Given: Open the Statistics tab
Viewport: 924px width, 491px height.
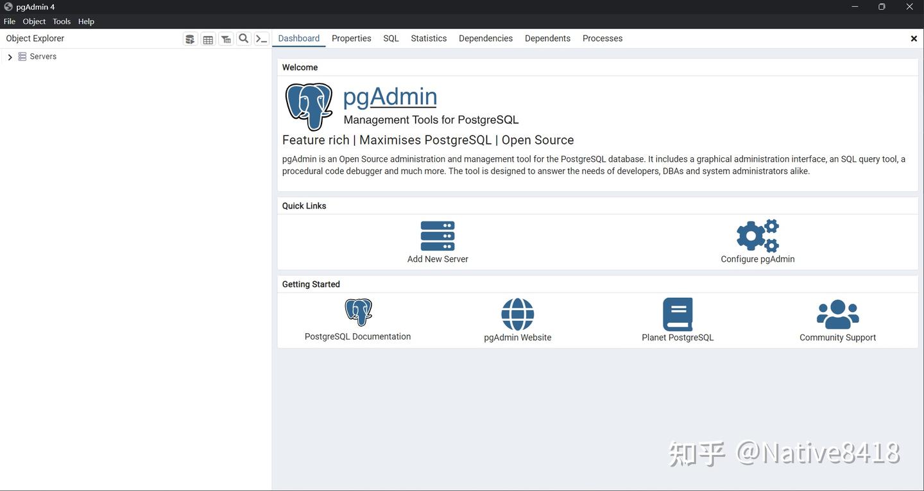Looking at the screenshot, I should click(x=428, y=38).
